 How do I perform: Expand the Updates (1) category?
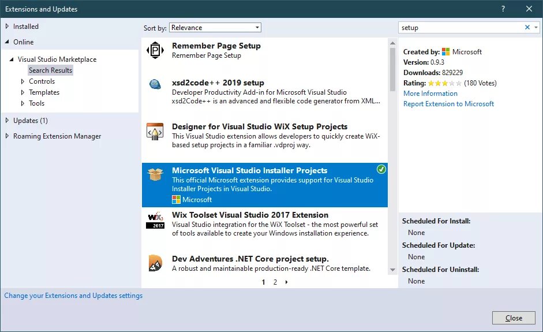[x=7, y=120]
